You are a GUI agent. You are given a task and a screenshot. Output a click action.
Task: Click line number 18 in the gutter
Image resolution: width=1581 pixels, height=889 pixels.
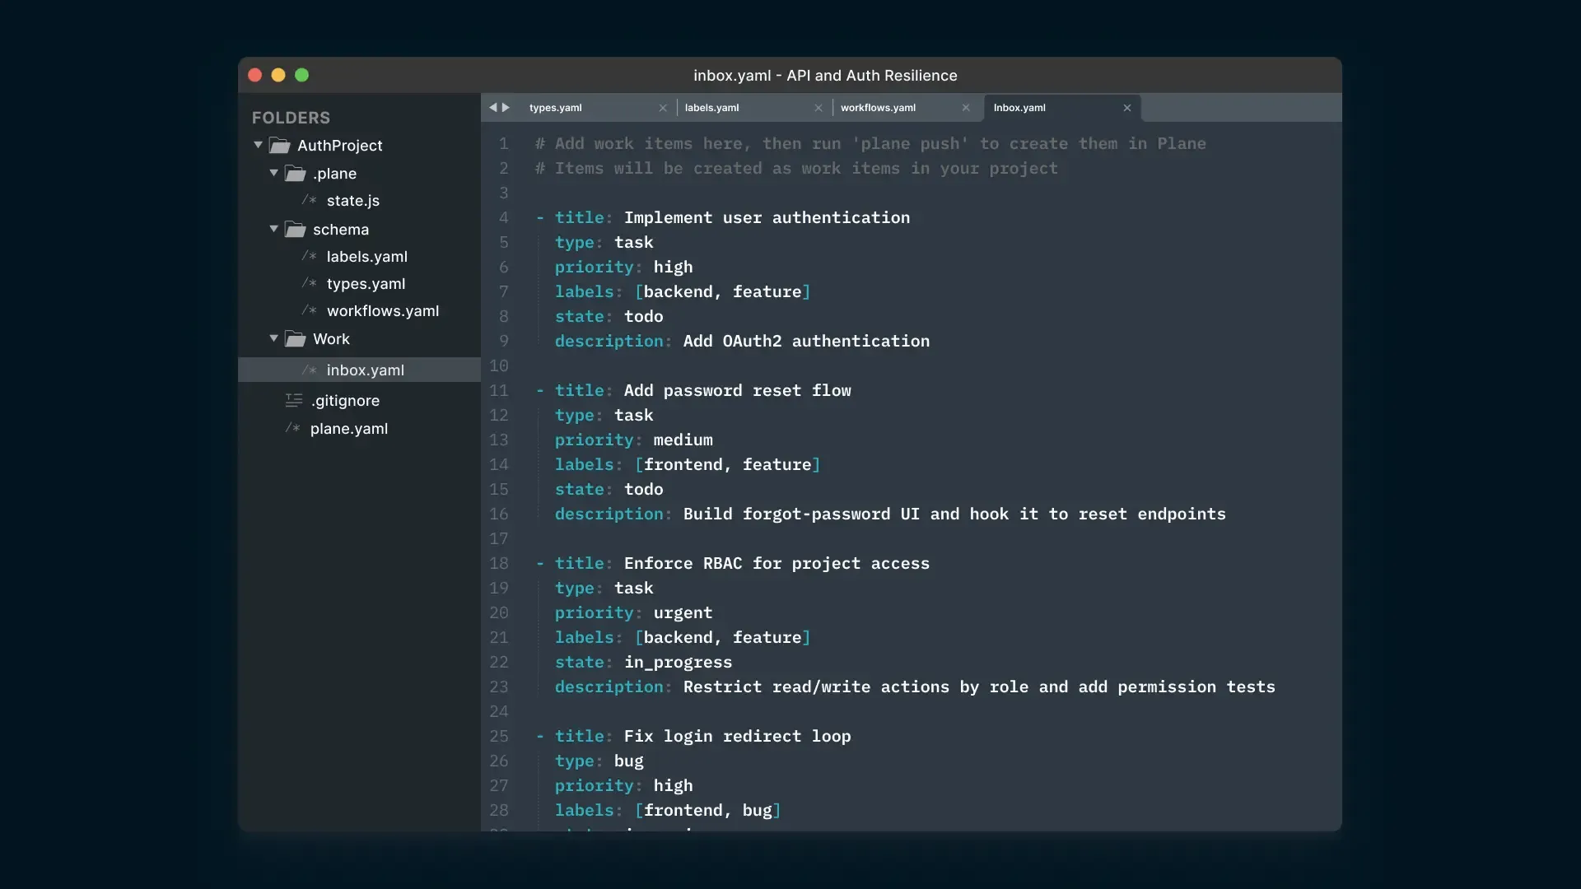click(499, 563)
